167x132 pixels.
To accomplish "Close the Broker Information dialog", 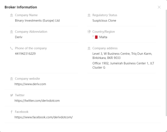I will point(159,7).
